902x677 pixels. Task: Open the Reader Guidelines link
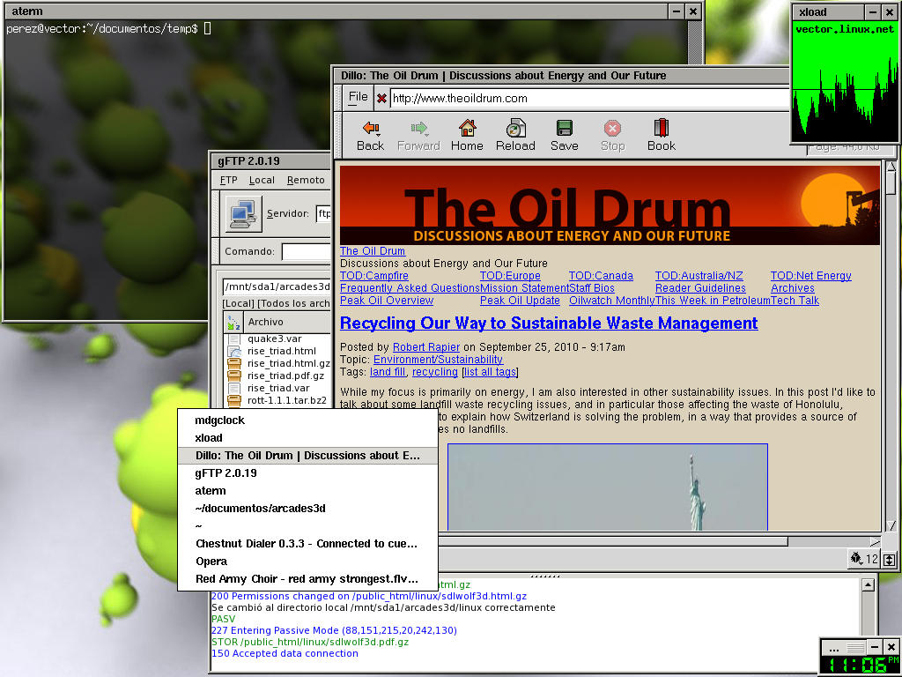click(700, 288)
